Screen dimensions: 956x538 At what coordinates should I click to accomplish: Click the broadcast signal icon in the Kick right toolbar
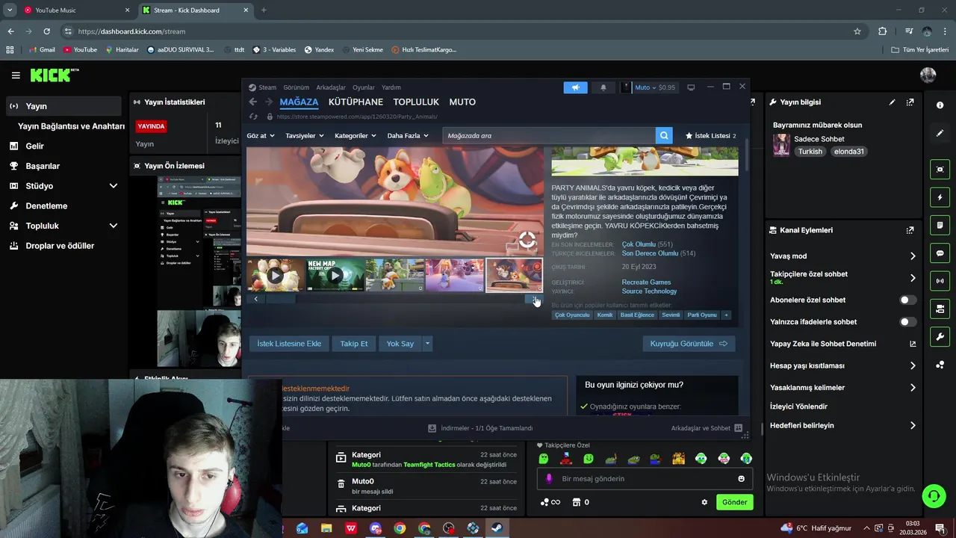(x=940, y=281)
